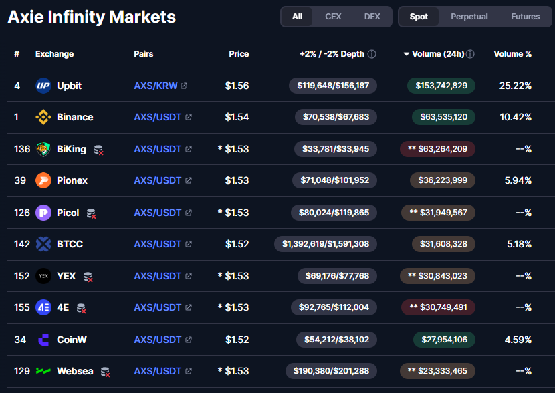Open the Picol AXS/USDT pair link
Image resolution: width=555 pixels, height=393 pixels.
[x=158, y=213]
